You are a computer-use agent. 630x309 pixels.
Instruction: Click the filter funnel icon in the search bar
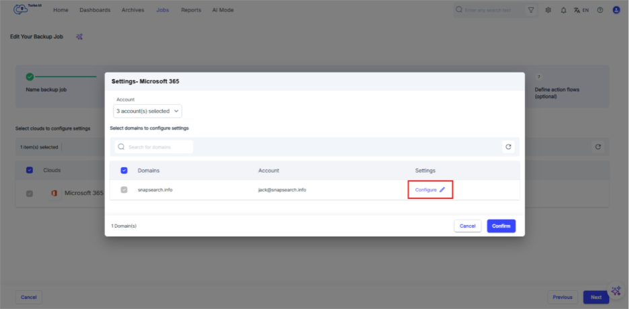pos(531,10)
